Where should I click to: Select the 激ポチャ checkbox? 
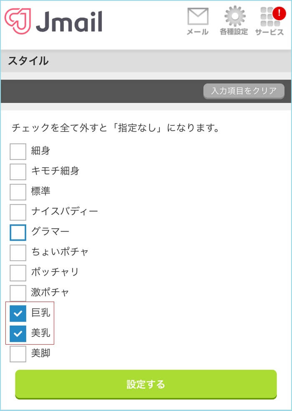[18, 292]
